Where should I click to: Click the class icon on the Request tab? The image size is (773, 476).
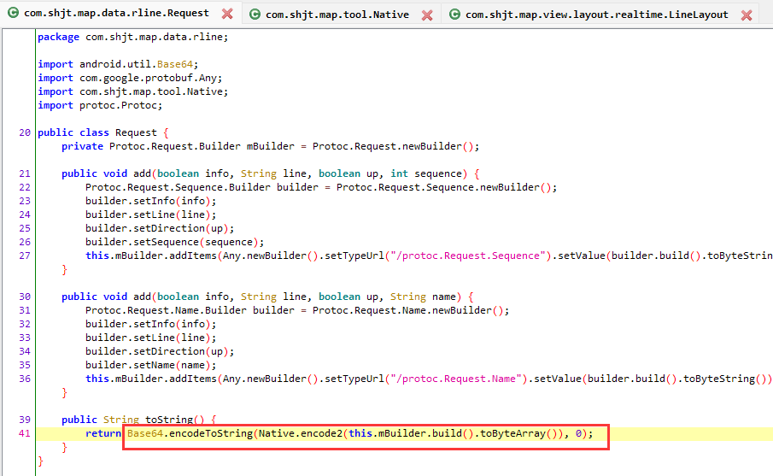(x=14, y=14)
